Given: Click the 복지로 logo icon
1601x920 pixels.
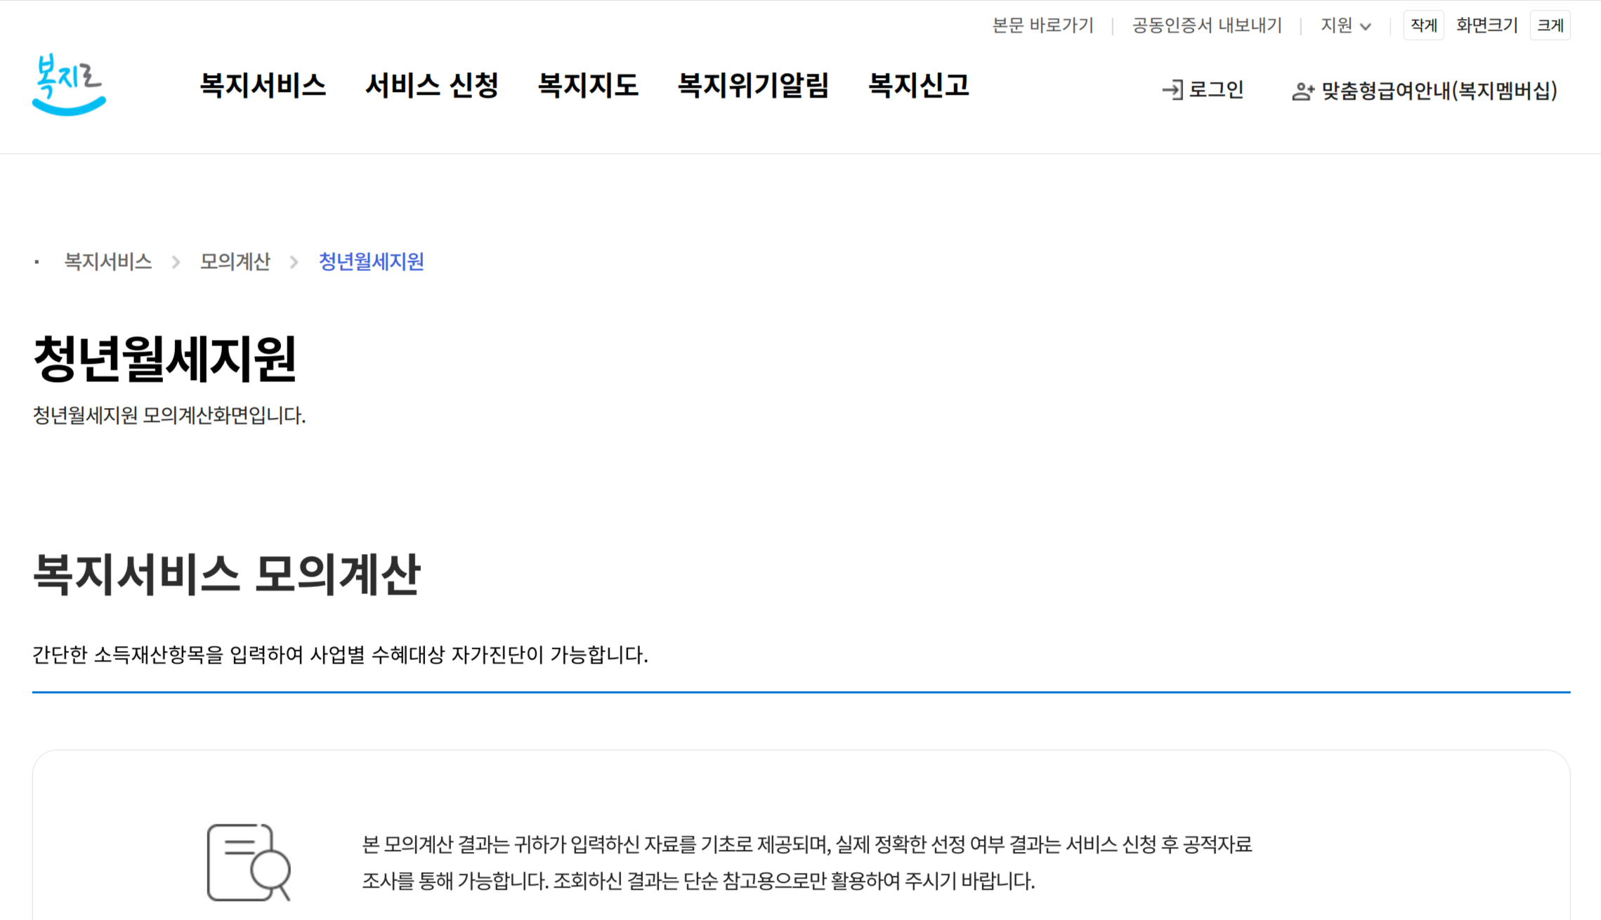Looking at the screenshot, I should coord(69,84).
